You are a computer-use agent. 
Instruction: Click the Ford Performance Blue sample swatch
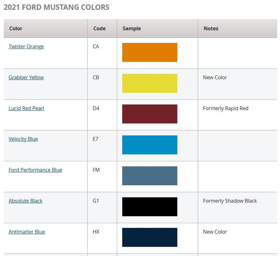point(150,176)
